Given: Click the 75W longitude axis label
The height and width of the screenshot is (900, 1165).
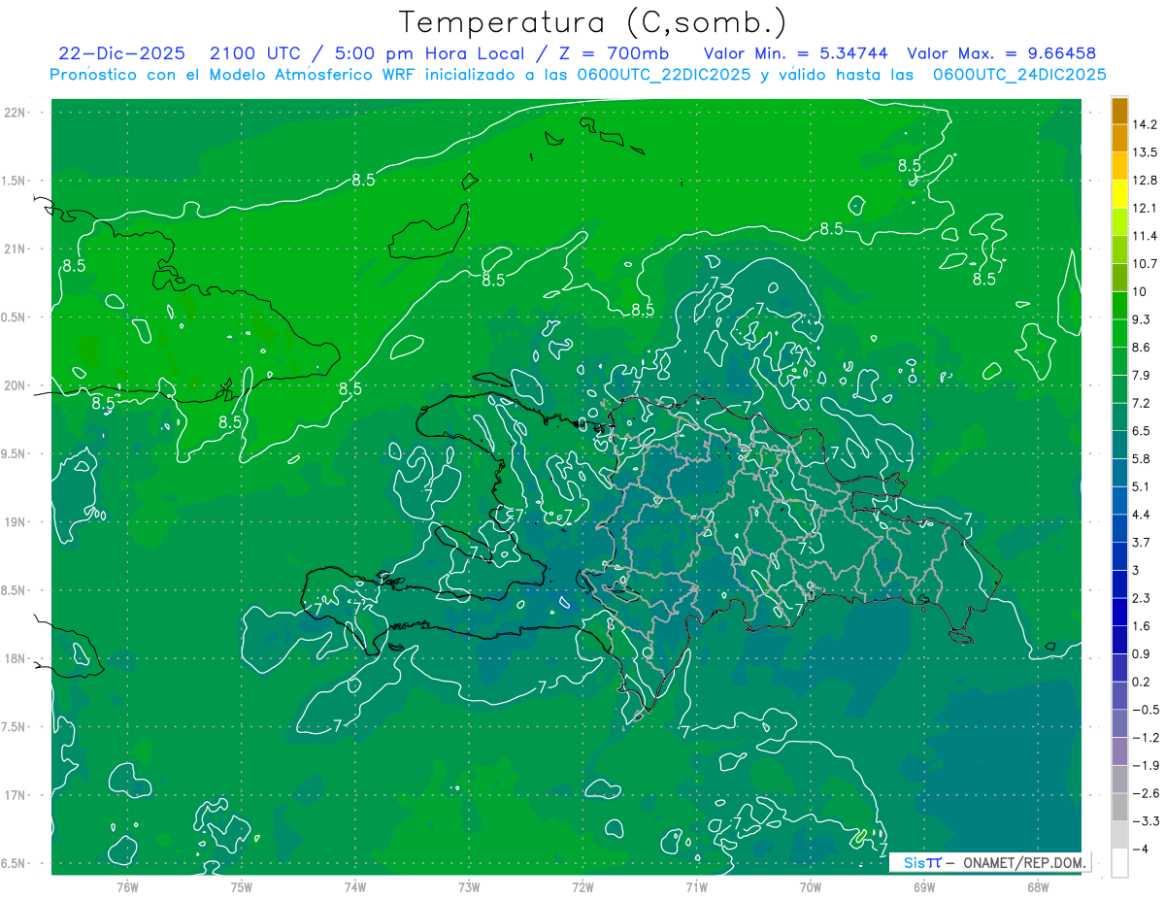Looking at the screenshot, I should pyautogui.click(x=242, y=886).
